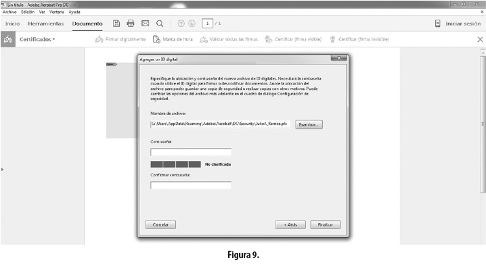Viewport: 486px width, 269px height.
Task: Click Iniciar sesión link
Action: pos(463,24)
